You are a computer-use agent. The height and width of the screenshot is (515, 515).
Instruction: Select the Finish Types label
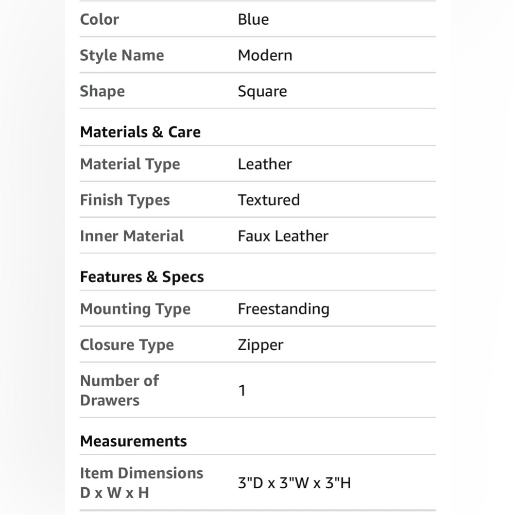click(x=125, y=200)
